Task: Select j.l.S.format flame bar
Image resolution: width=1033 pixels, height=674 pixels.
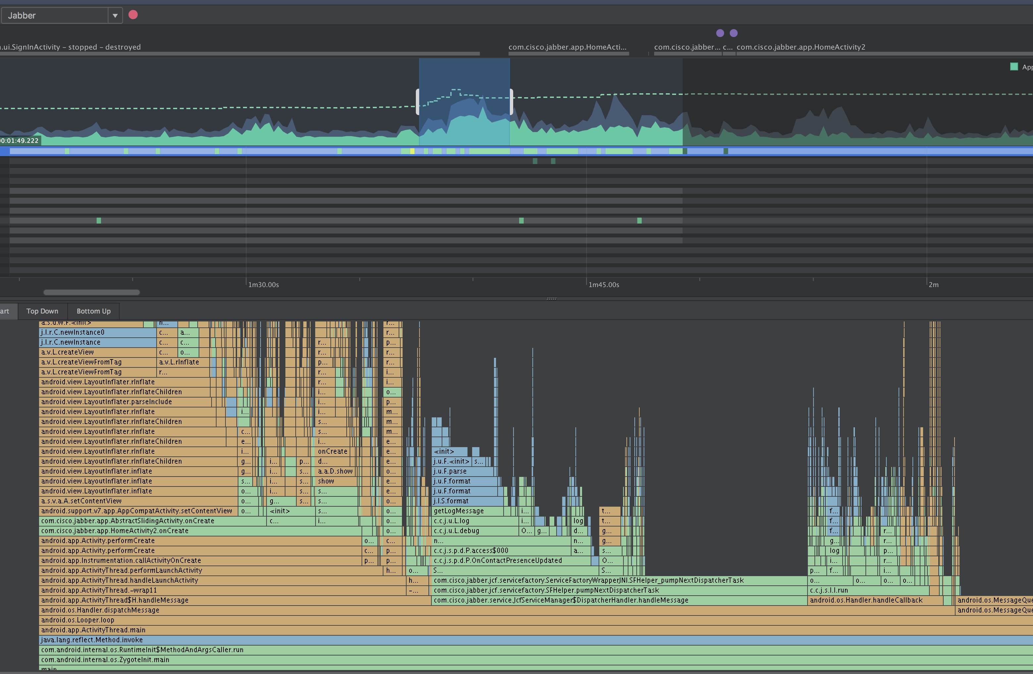Action: [468, 501]
